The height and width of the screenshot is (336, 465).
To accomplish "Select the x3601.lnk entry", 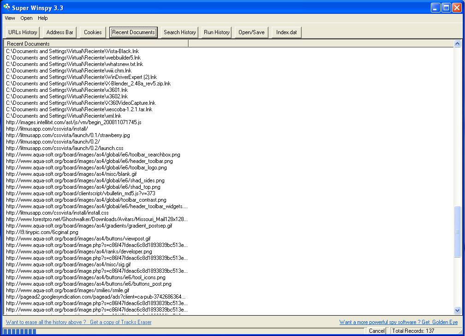I will click(x=67, y=90).
